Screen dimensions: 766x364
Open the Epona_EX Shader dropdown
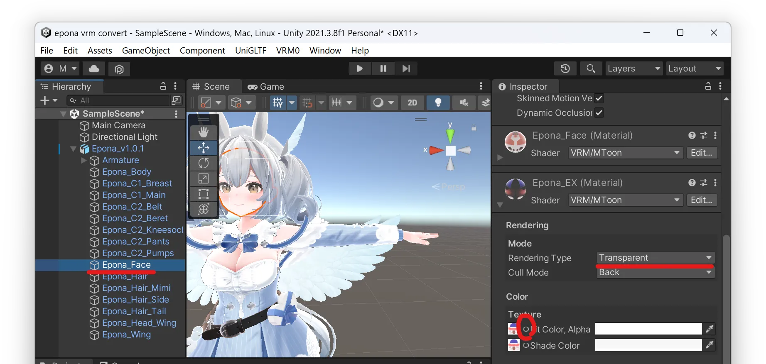[x=625, y=200]
